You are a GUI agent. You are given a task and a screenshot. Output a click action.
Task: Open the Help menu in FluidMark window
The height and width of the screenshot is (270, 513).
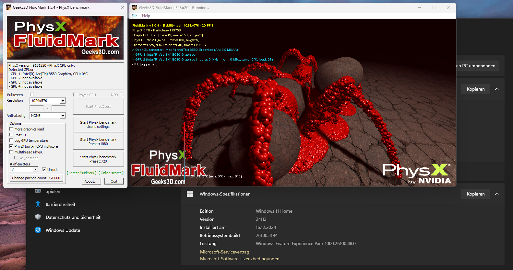(x=146, y=16)
